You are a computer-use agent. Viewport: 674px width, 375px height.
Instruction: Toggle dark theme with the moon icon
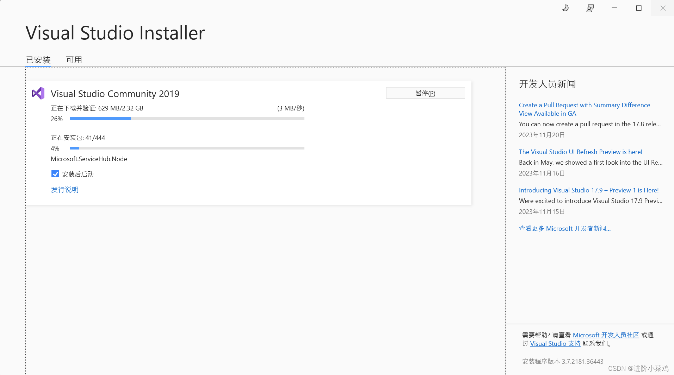[565, 7]
